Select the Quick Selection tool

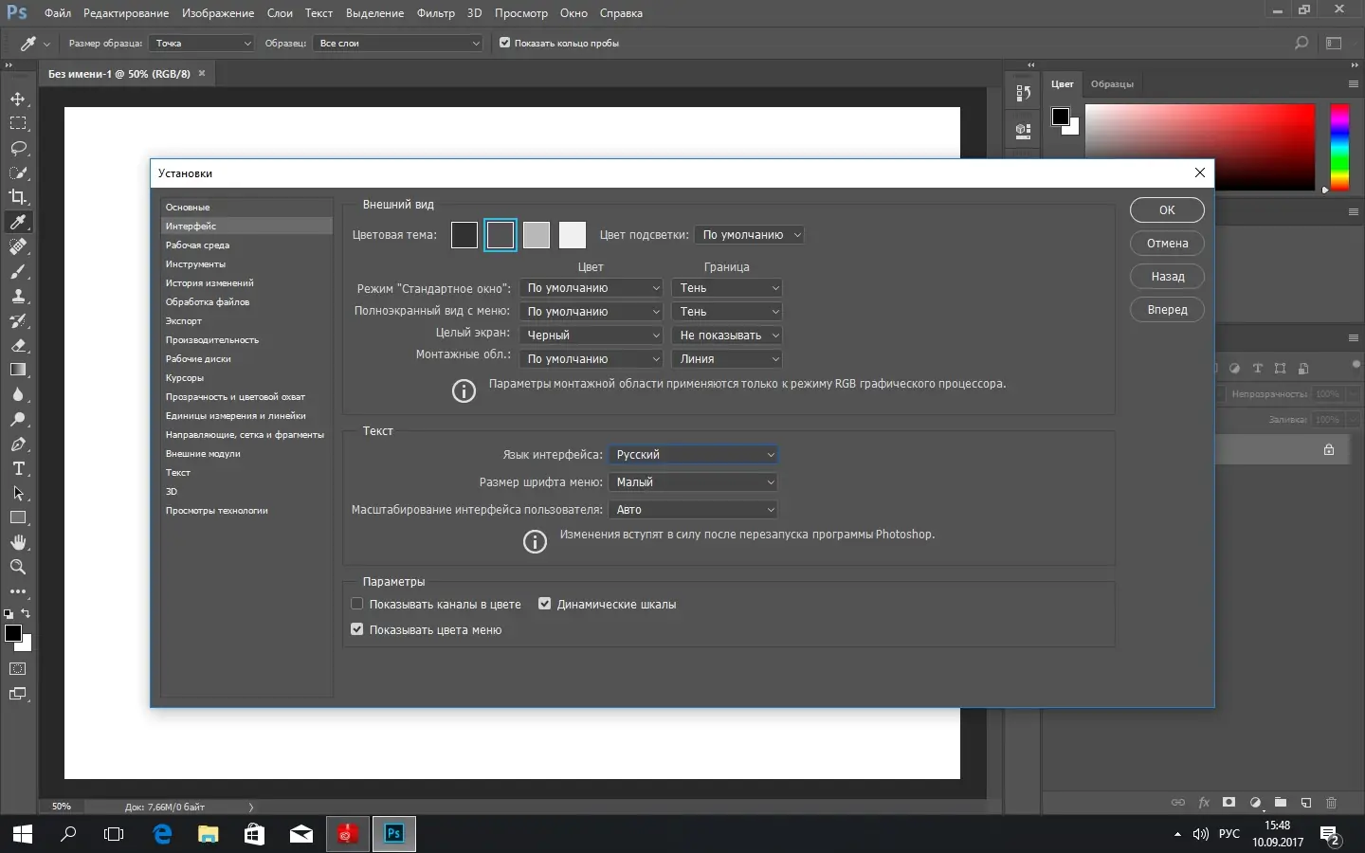point(18,172)
